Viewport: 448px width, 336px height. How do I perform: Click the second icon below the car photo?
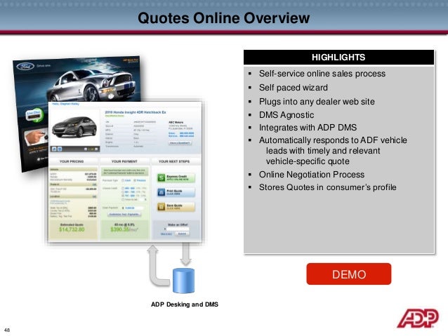60,149
